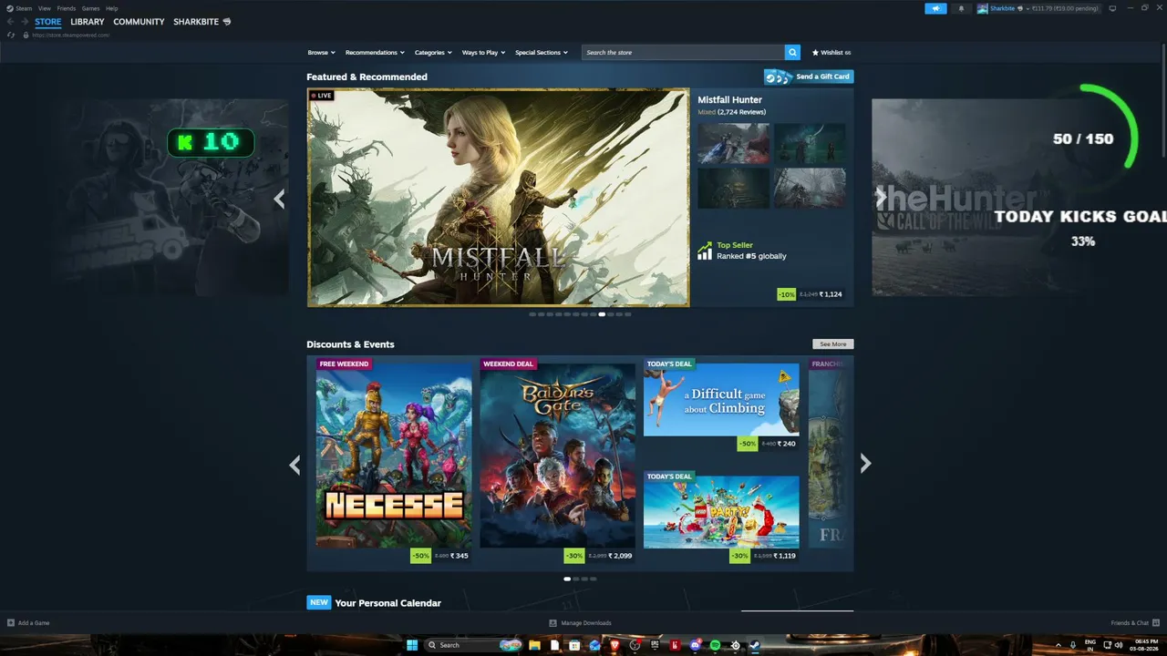Open the Mistfall Hunter featured banner
This screenshot has height=656, width=1167.
click(x=498, y=198)
